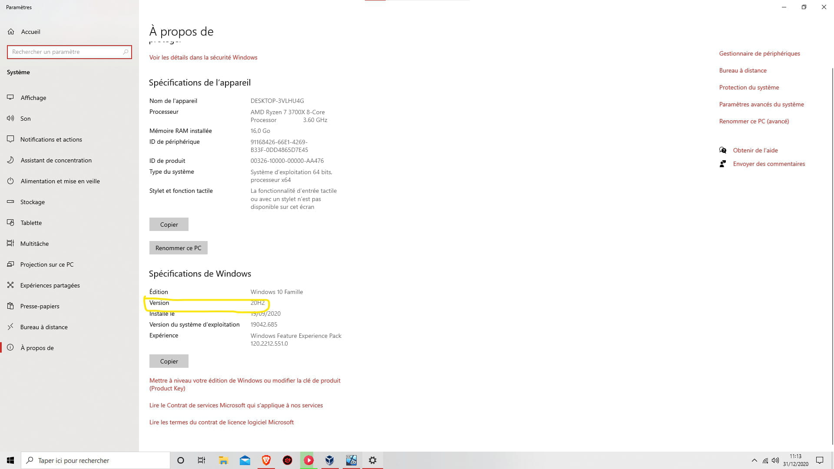Open Protection du système link

(x=749, y=87)
